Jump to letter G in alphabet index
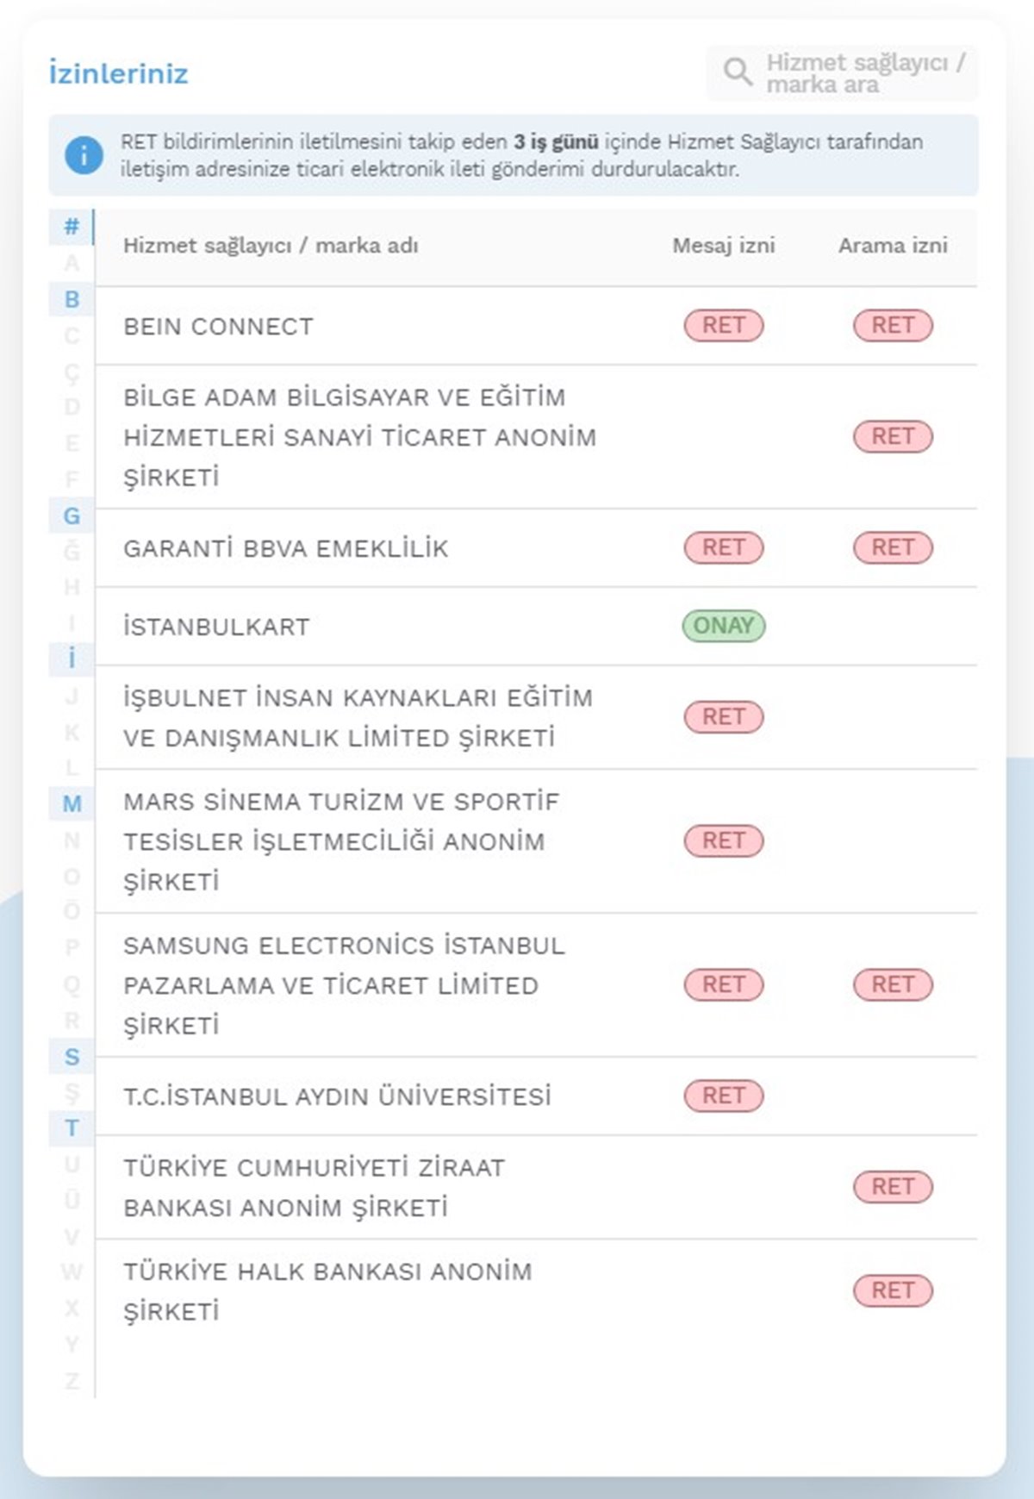Viewport: 1034px width, 1499px height. 72,516
